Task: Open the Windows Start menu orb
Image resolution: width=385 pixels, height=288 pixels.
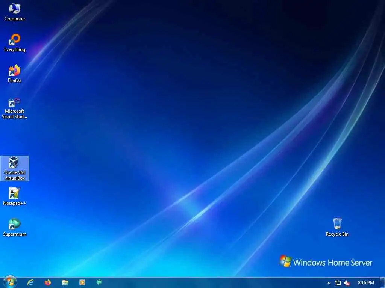Action: click(x=10, y=282)
